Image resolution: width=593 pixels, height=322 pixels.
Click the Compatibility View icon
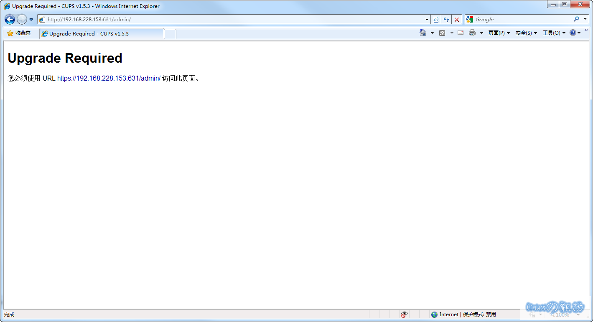coord(436,19)
